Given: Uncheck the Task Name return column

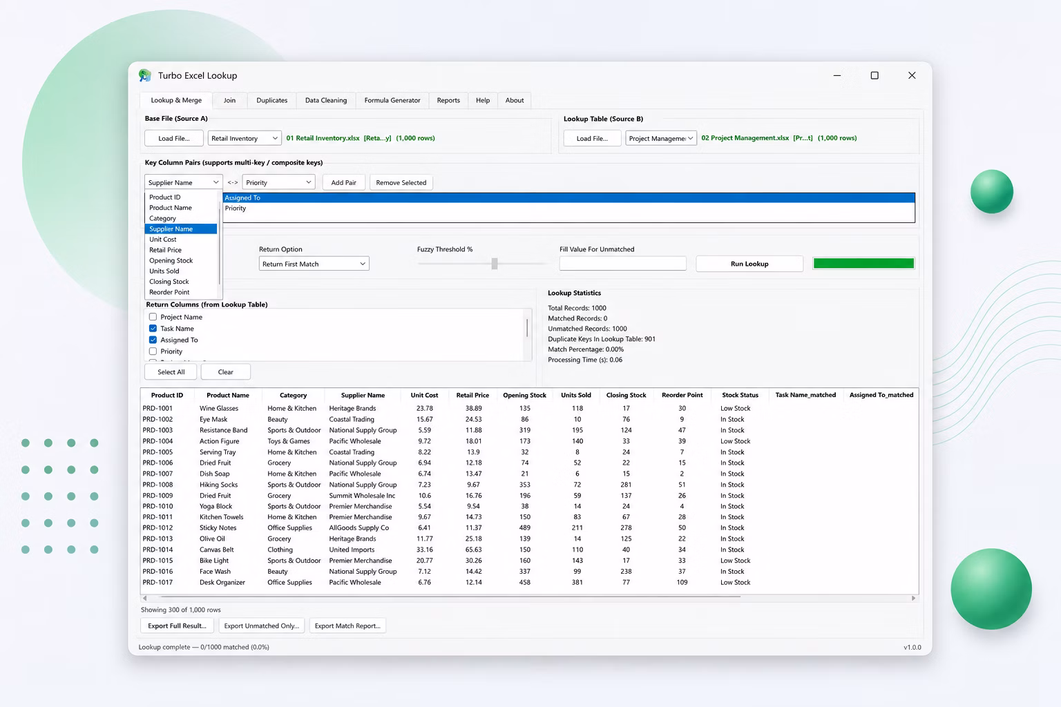Looking at the screenshot, I should click(153, 329).
